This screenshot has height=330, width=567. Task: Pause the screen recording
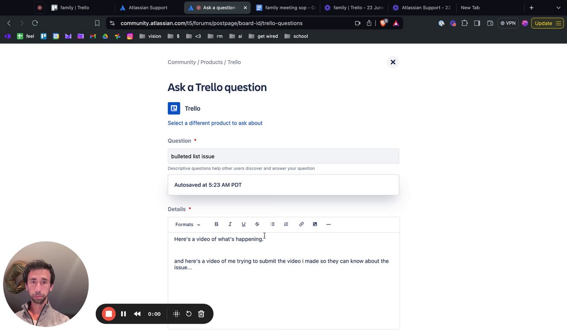[124, 314]
